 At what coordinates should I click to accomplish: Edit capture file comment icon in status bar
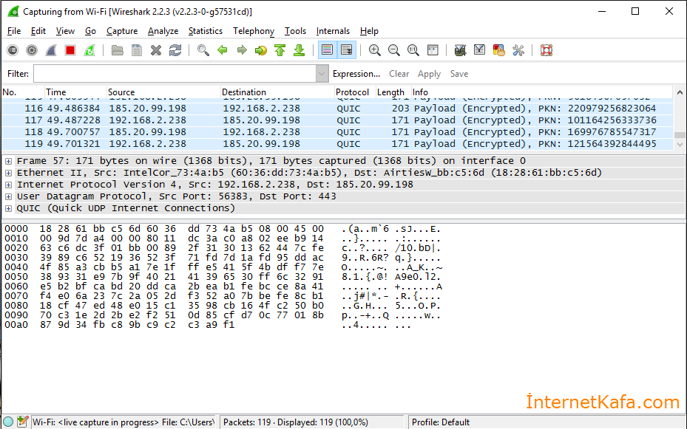(x=23, y=422)
